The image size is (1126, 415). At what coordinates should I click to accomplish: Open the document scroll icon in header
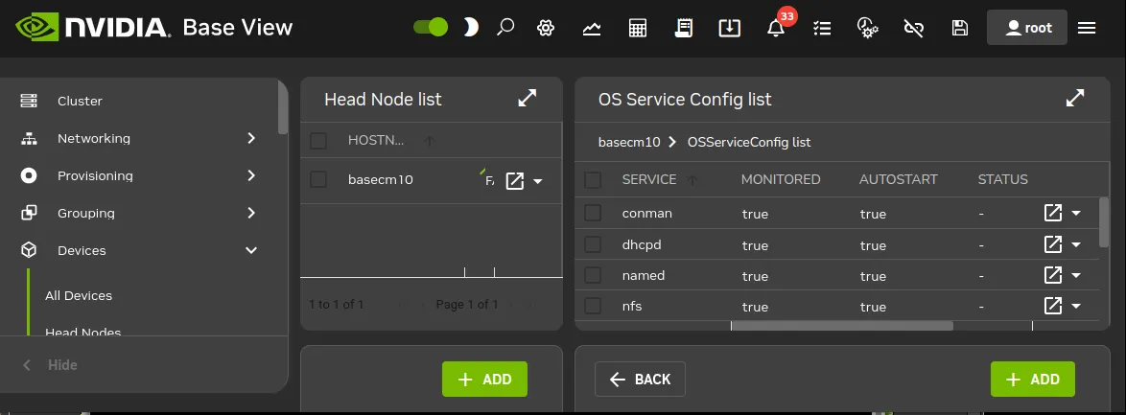684,28
